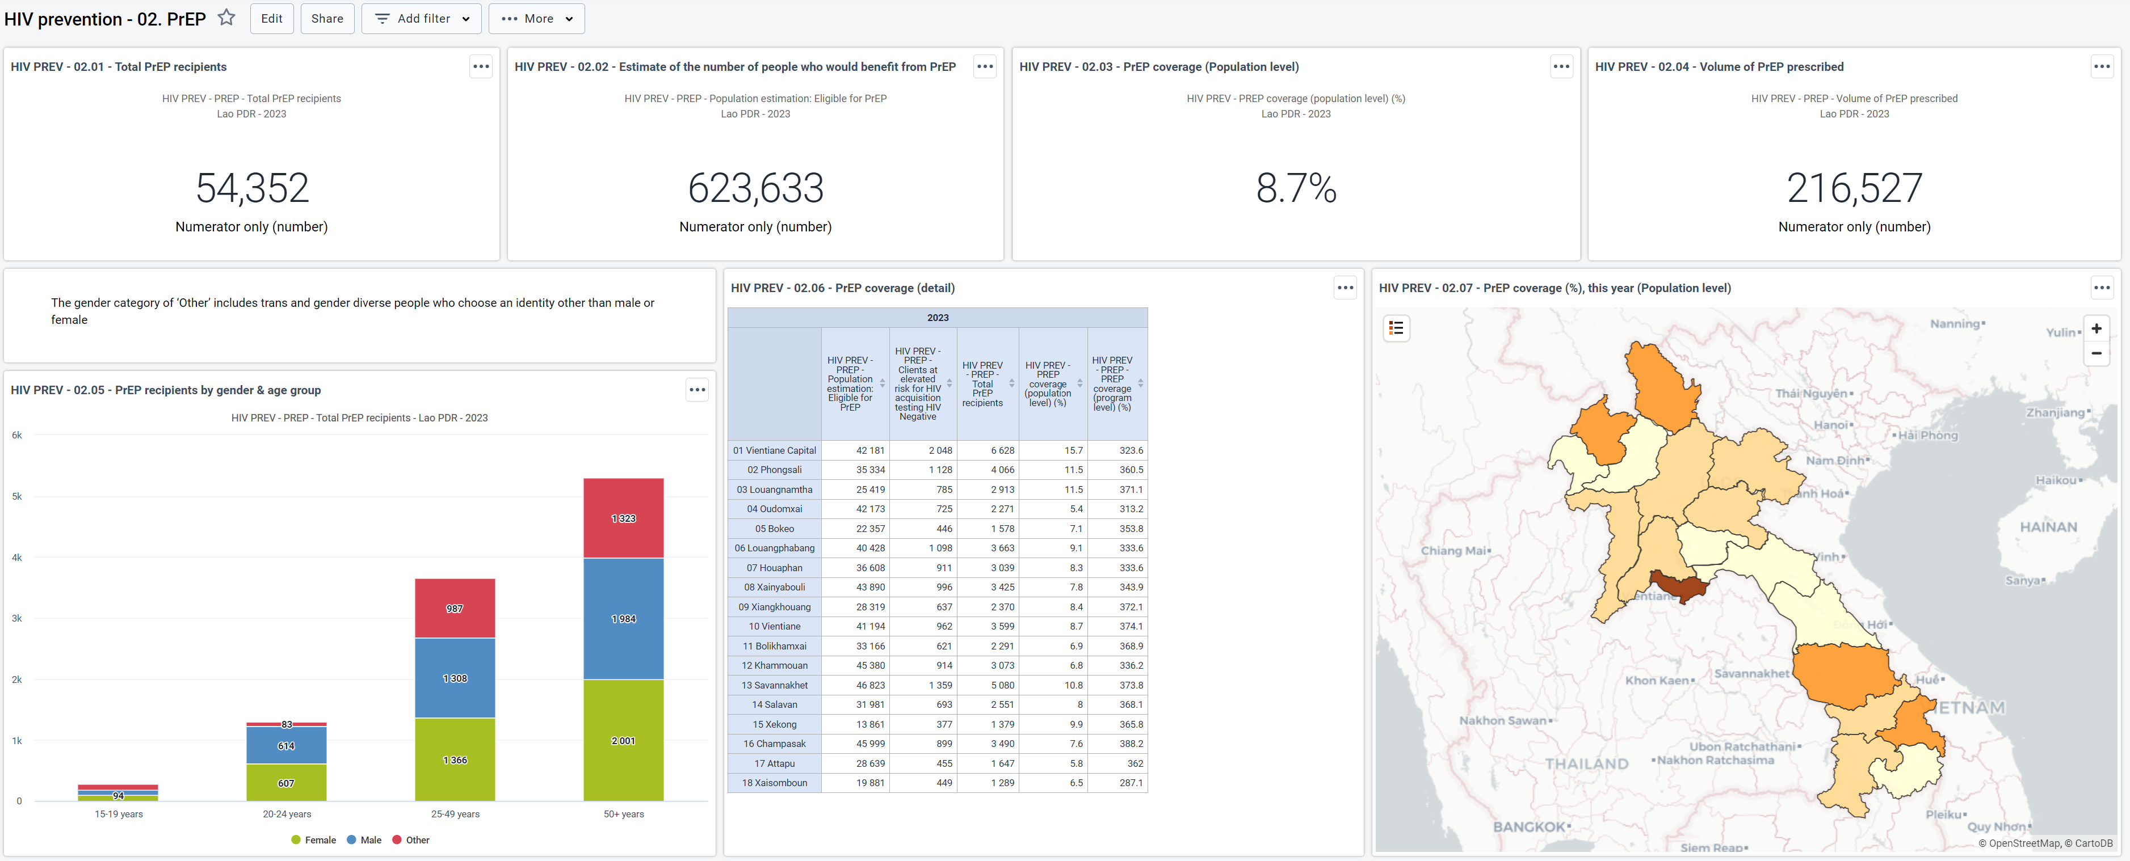
Task: Select the red Other segment of 50+ years bar
Action: click(x=624, y=518)
